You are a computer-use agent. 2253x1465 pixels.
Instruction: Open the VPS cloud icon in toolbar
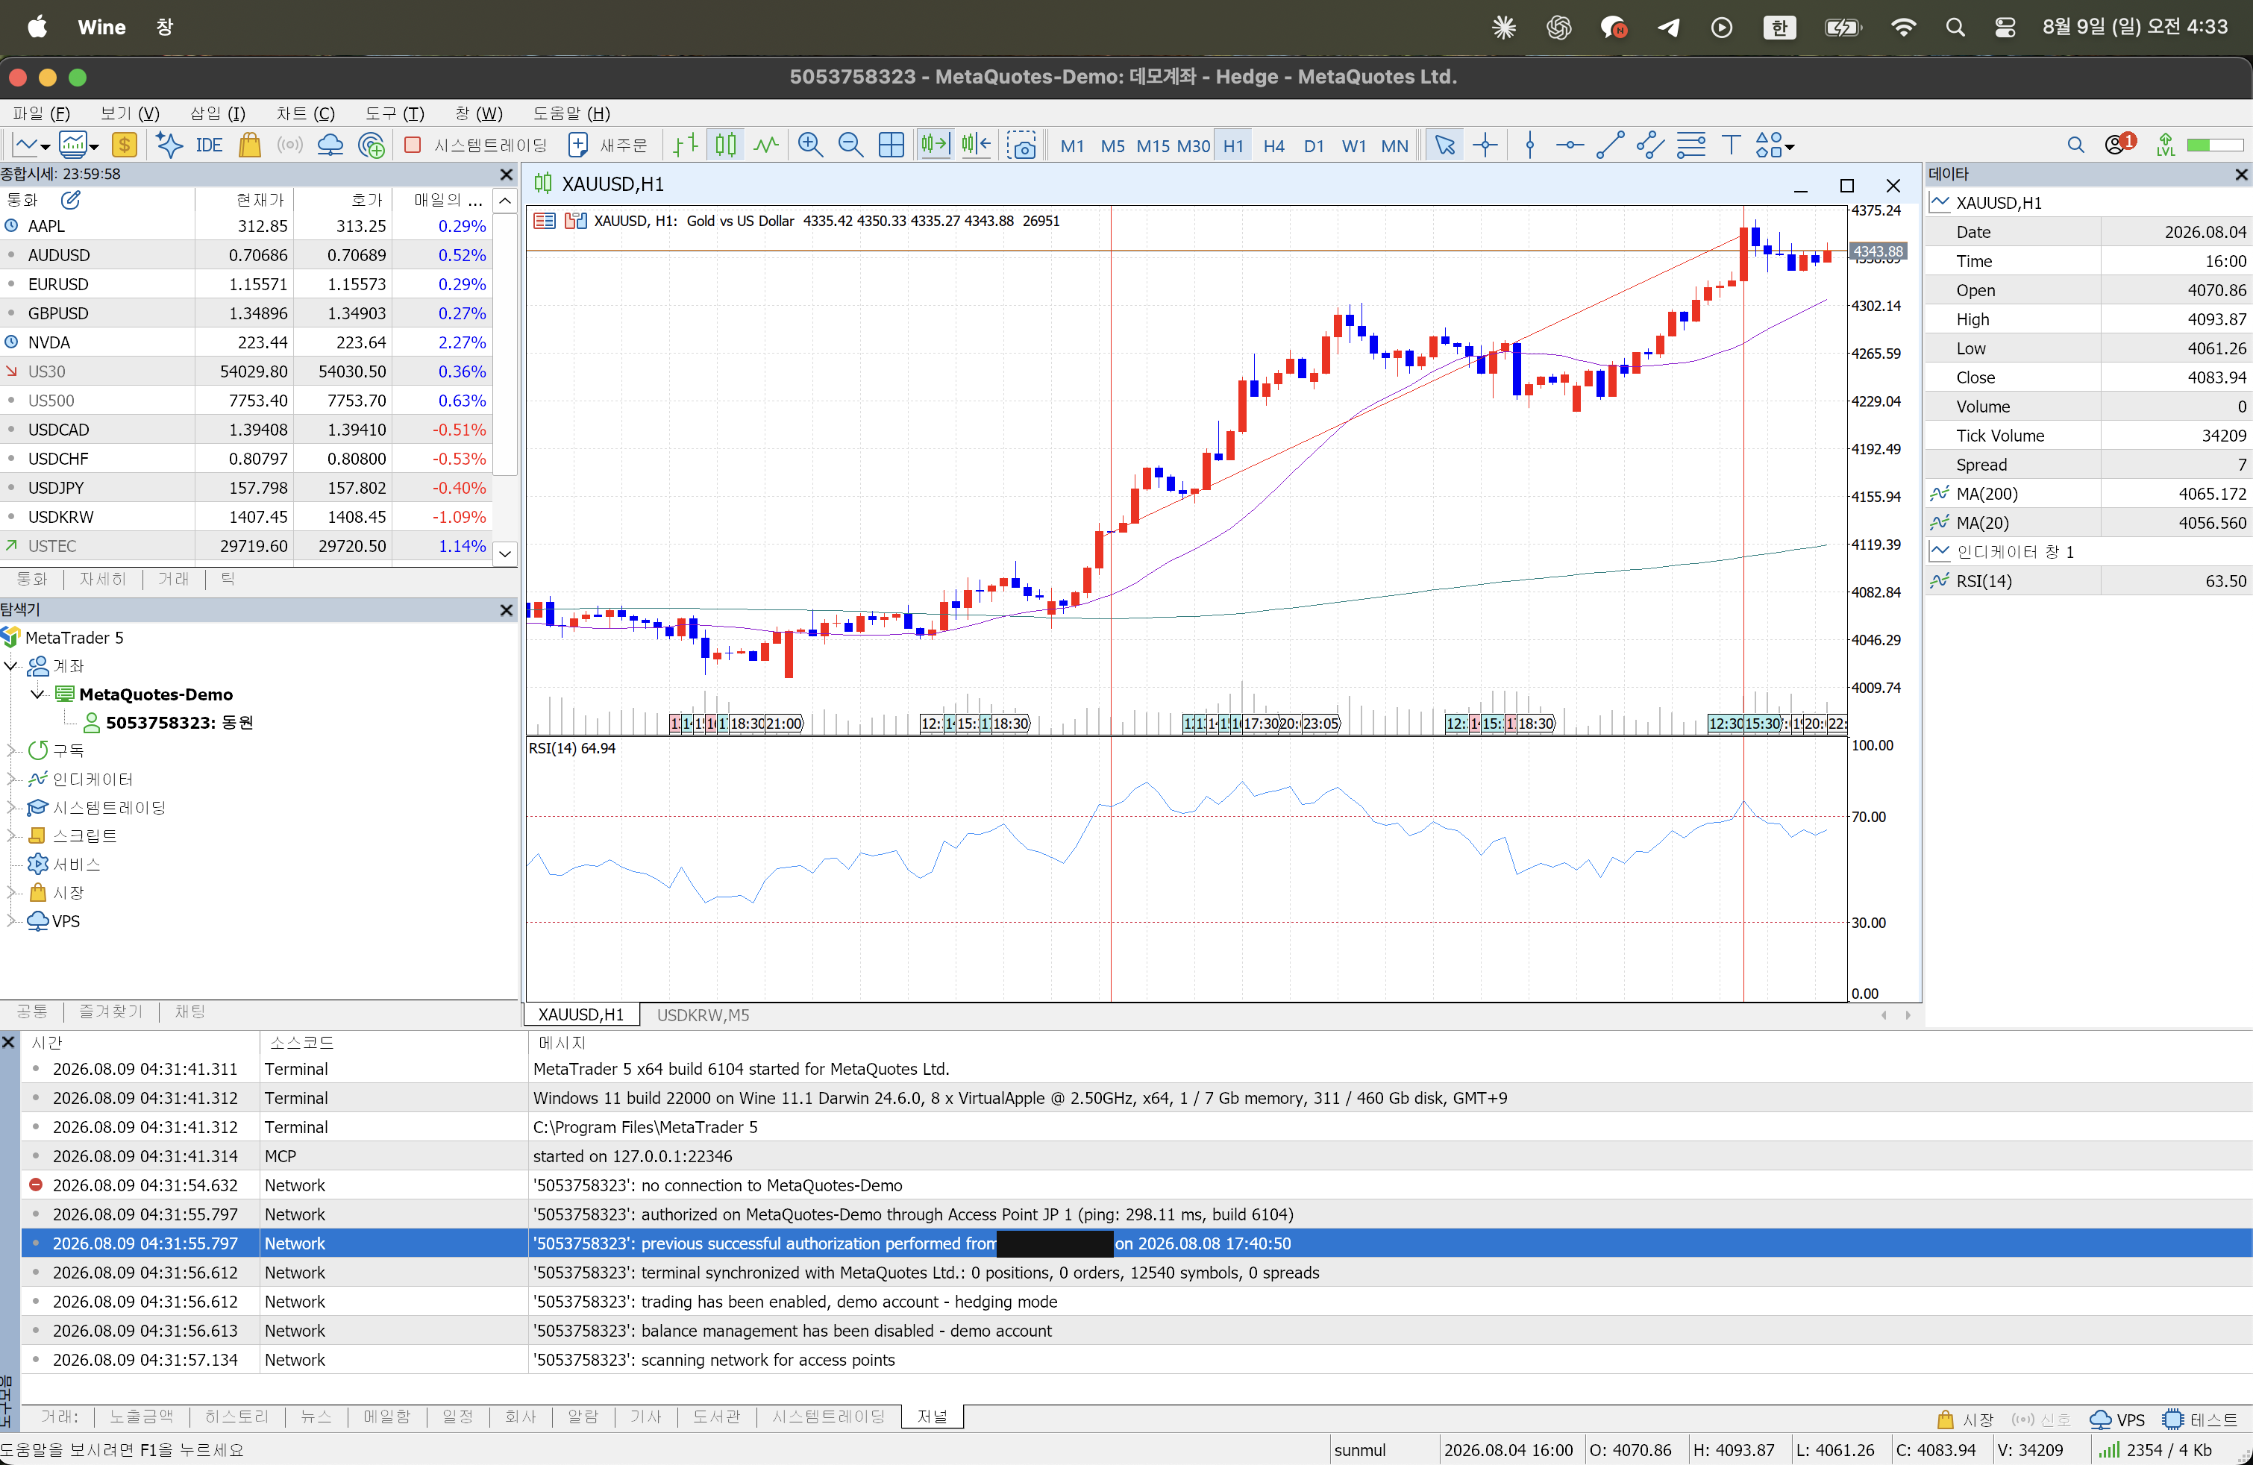(x=330, y=145)
